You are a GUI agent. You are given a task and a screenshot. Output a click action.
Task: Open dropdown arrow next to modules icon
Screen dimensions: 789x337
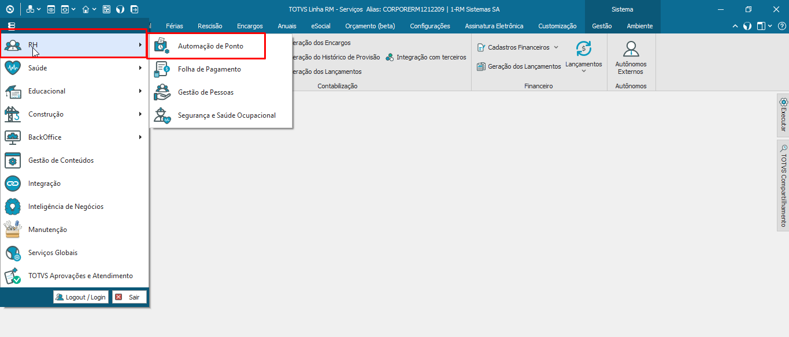click(39, 9)
